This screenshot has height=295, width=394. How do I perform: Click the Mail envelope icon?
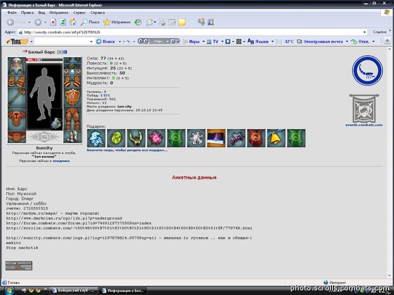pos(150,22)
